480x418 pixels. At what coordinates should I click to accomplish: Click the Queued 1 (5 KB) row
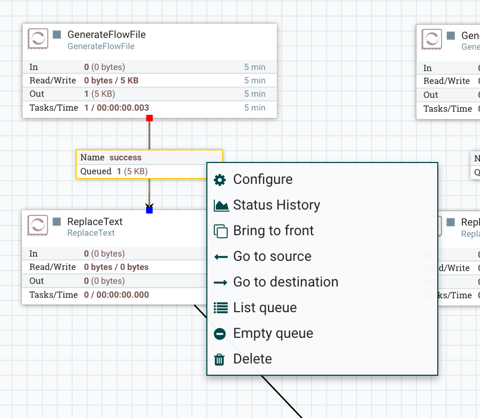tap(114, 172)
